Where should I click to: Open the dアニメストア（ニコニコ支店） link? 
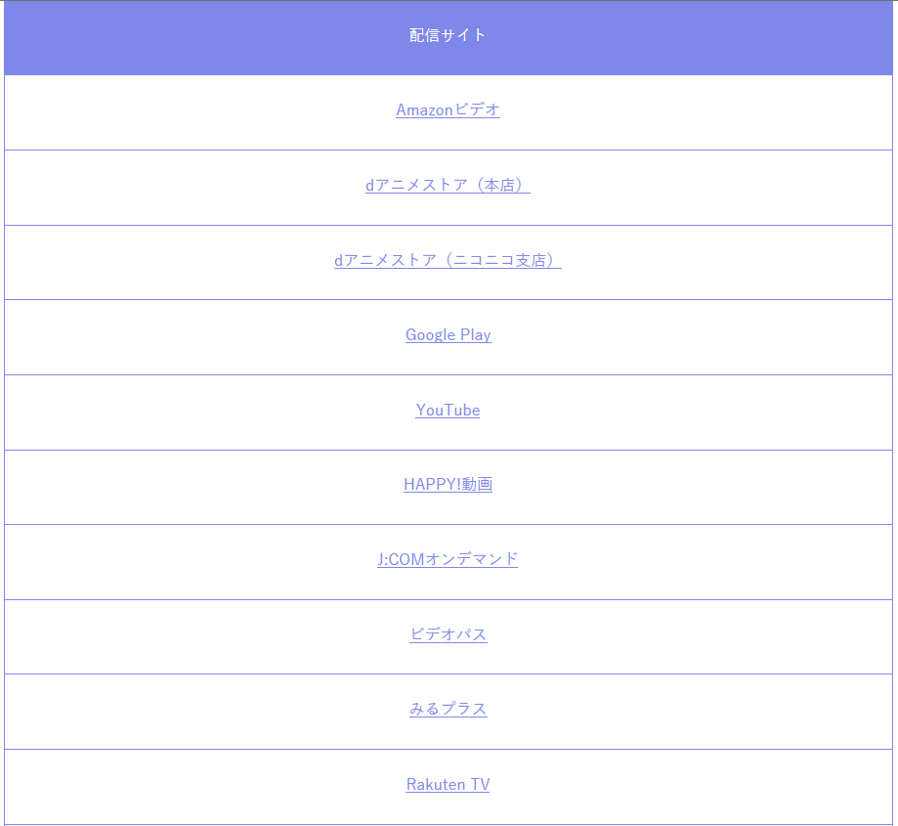pyautogui.click(x=448, y=259)
